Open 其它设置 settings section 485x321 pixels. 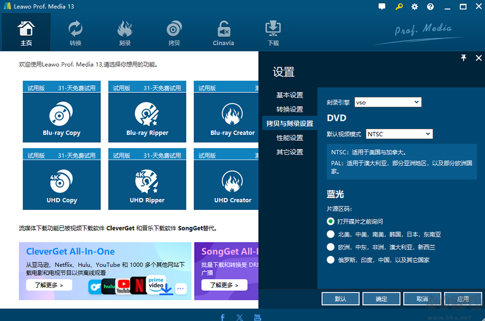[290, 152]
